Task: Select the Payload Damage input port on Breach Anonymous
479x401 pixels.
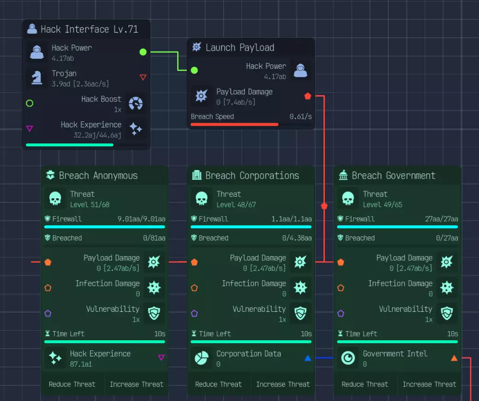Action: 48,262
